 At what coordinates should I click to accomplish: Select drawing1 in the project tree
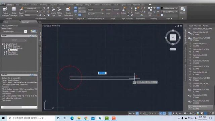tap(13, 50)
